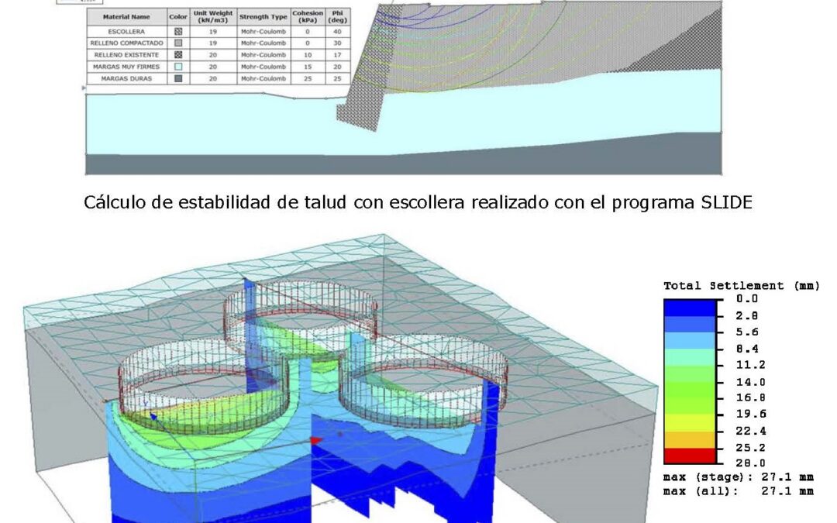
Task: Toggle visibility of the ESCOLLERA table row
Action: coord(126,33)
